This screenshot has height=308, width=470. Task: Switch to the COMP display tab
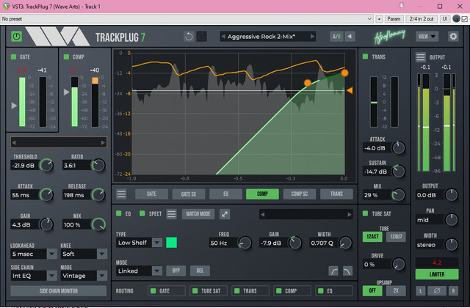pyautogui.click(x=262, y=194)
